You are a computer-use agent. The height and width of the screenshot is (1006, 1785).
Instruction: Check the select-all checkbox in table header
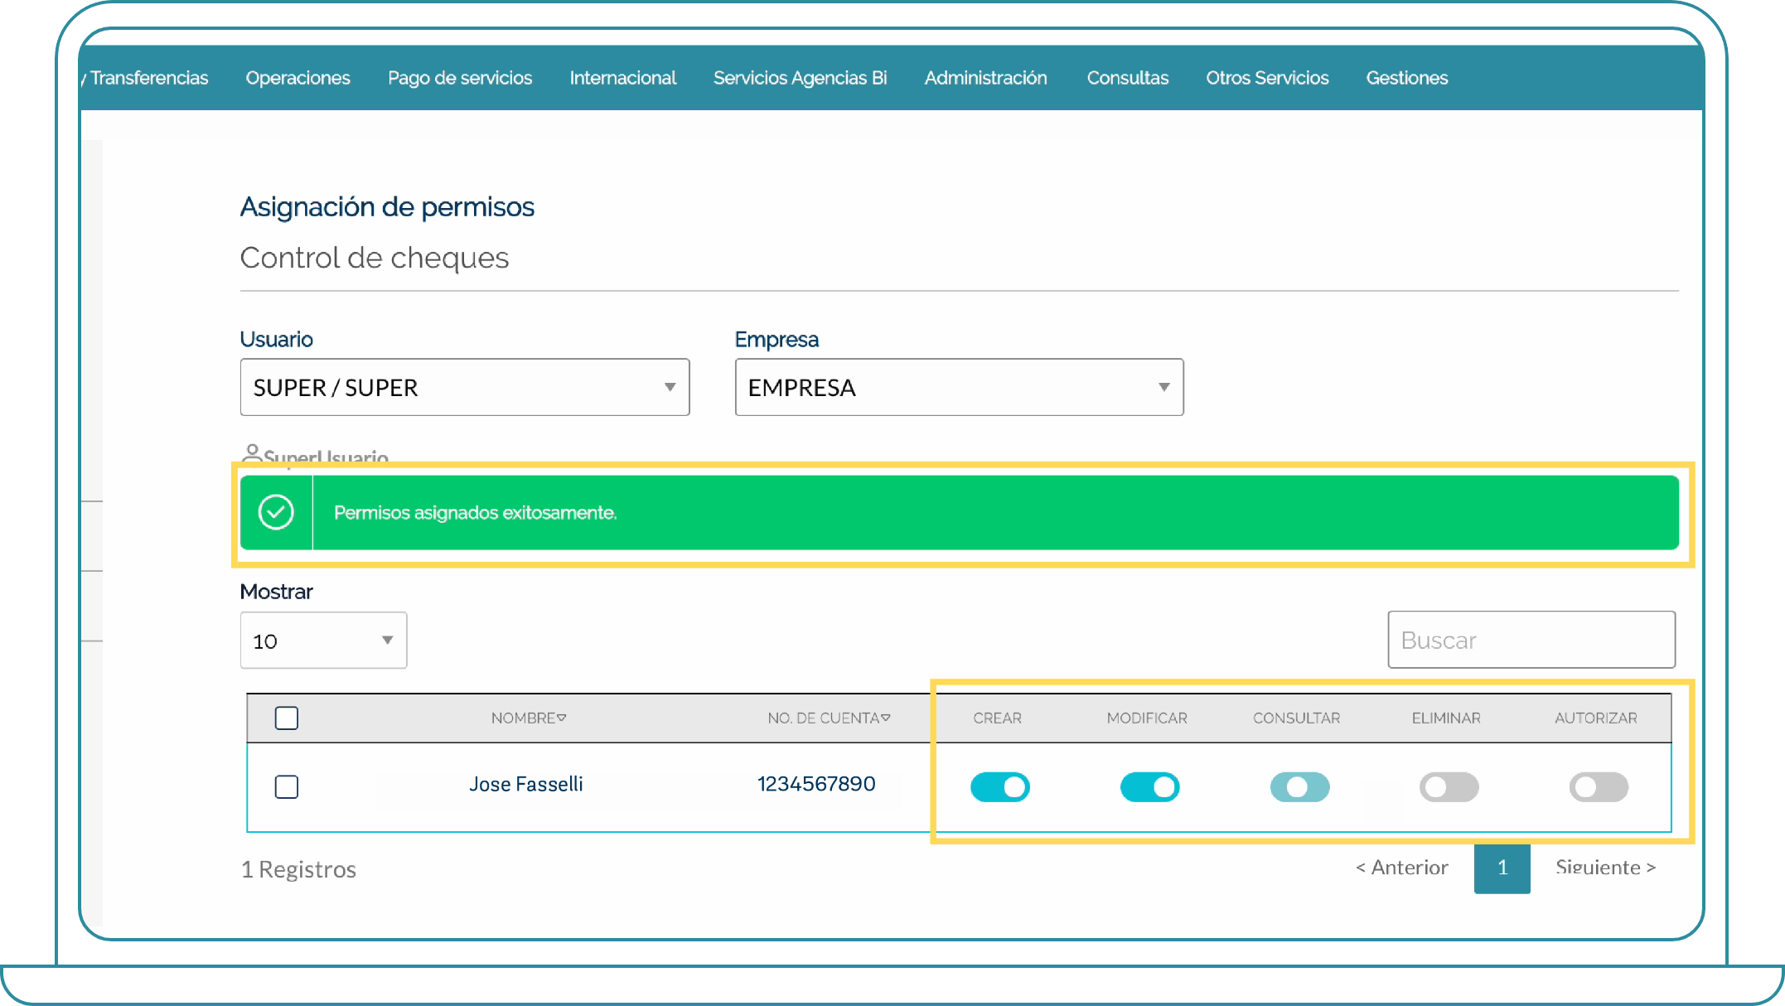click(287, 718)
